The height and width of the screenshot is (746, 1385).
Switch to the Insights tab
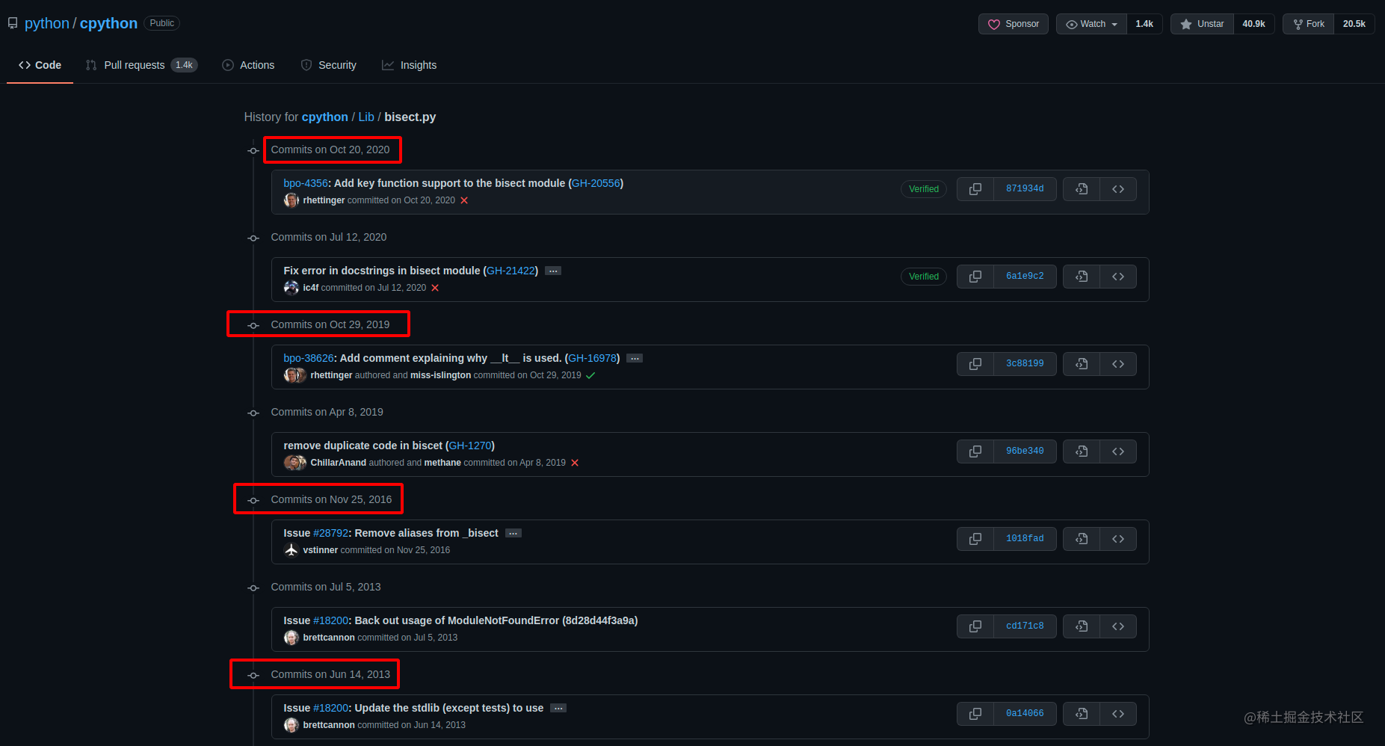(x=410, y=65)
